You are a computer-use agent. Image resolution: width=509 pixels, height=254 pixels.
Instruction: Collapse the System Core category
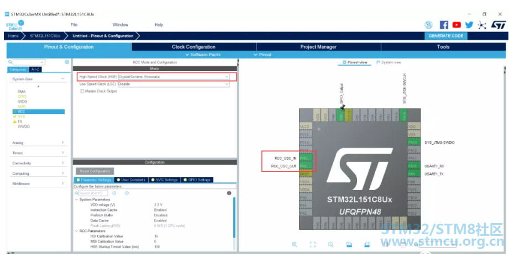62,79
